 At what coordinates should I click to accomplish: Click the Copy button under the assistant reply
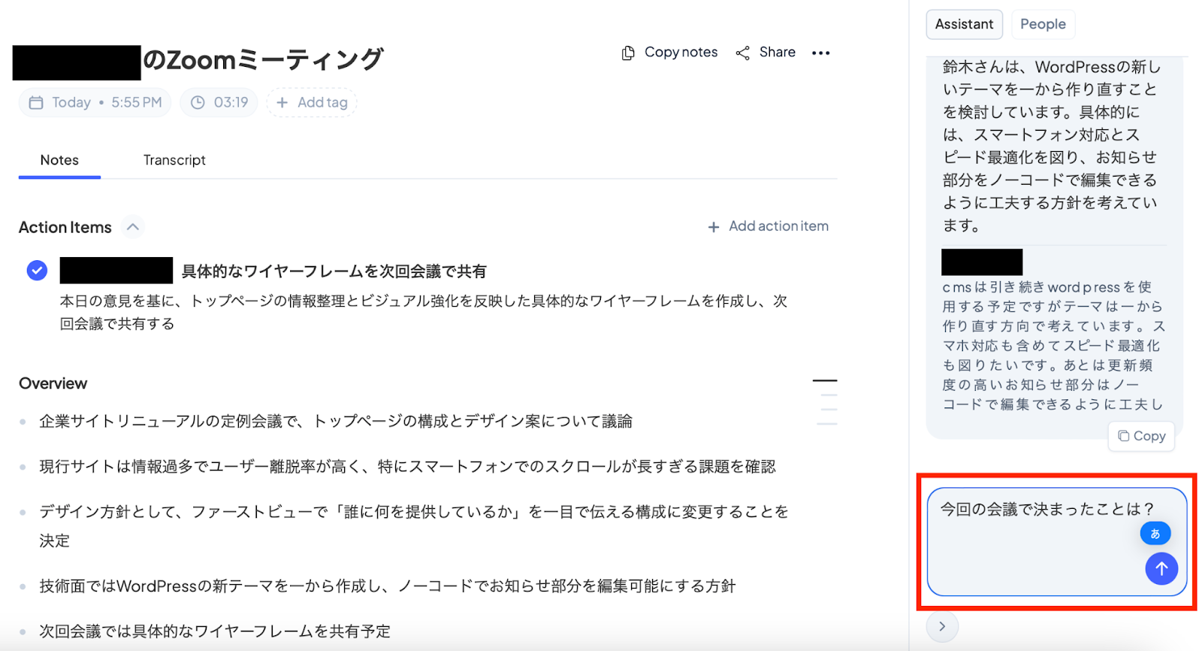point(1141,436)
